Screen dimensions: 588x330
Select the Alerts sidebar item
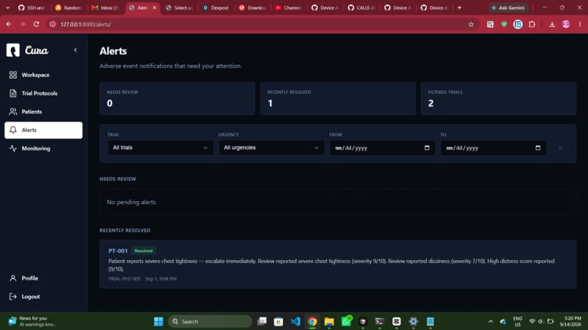coord(44,130)
